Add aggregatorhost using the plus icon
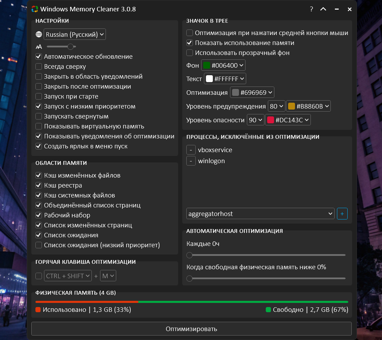Screen dimensions: 382x340 click(x=342, y=214)
